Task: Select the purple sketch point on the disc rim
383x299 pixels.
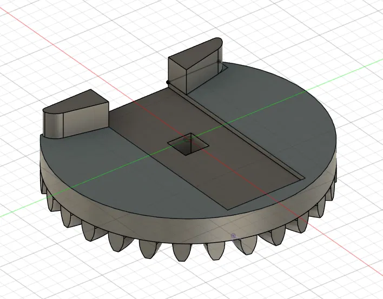Action: coord(233,236)
